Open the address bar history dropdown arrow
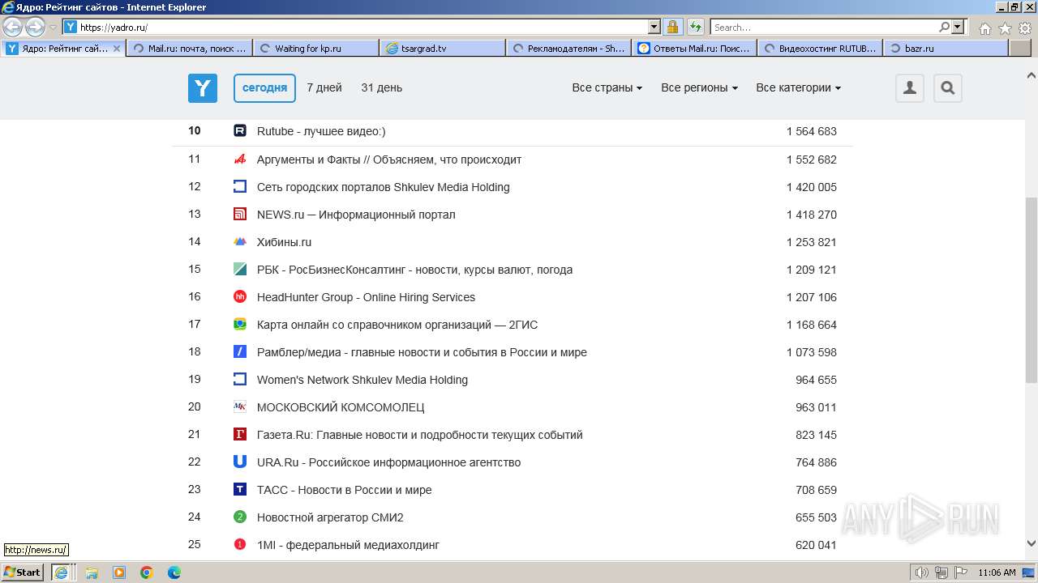This screenshot has height=583, width=1038. pos(654,27)
